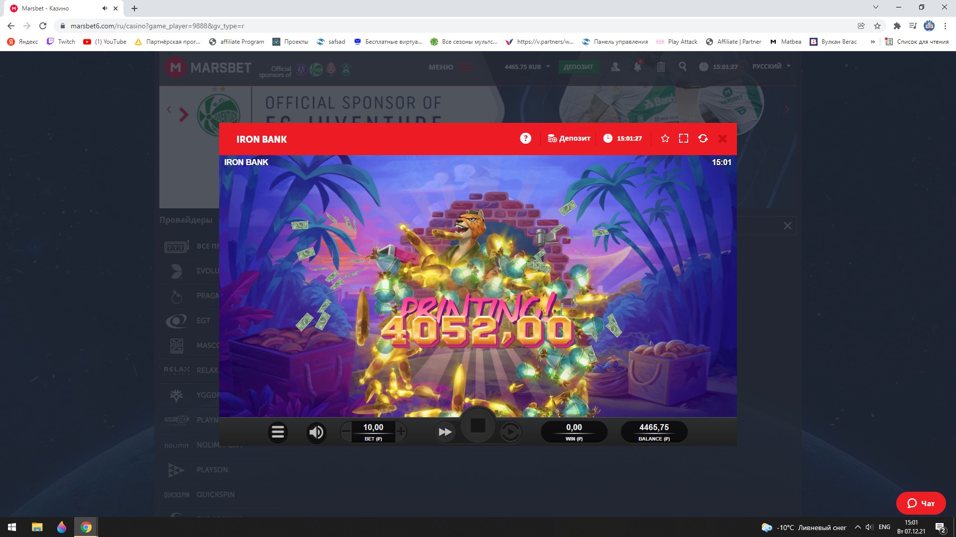Viewport: 956px width, 537px height.
Task: Open the Twitch bookmark
Action: point(61,42)
